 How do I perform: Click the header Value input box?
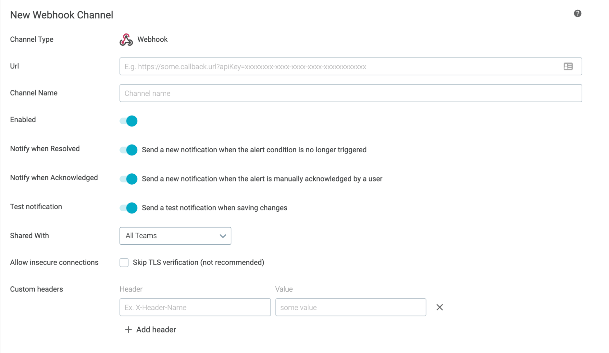point(350,307)
